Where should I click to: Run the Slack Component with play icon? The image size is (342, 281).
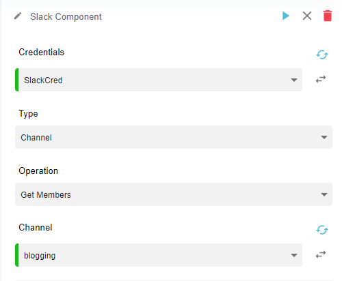click(x=286, y=16)
